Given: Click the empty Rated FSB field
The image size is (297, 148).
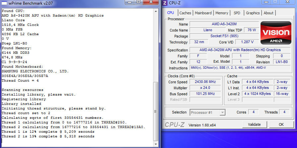Looking at the screenshot, I should [205, 100].
